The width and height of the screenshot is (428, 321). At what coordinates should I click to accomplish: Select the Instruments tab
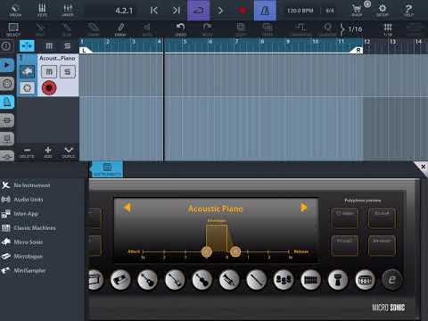107,169
